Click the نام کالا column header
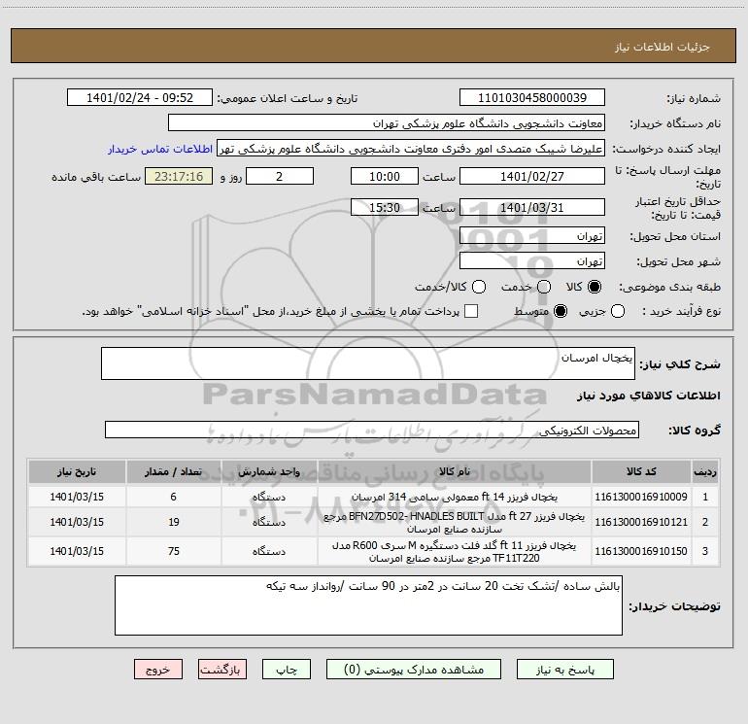This screenshot has width=748, height=724. [455, 471]
